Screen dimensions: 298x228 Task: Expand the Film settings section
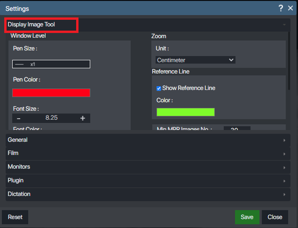[146, 154]
